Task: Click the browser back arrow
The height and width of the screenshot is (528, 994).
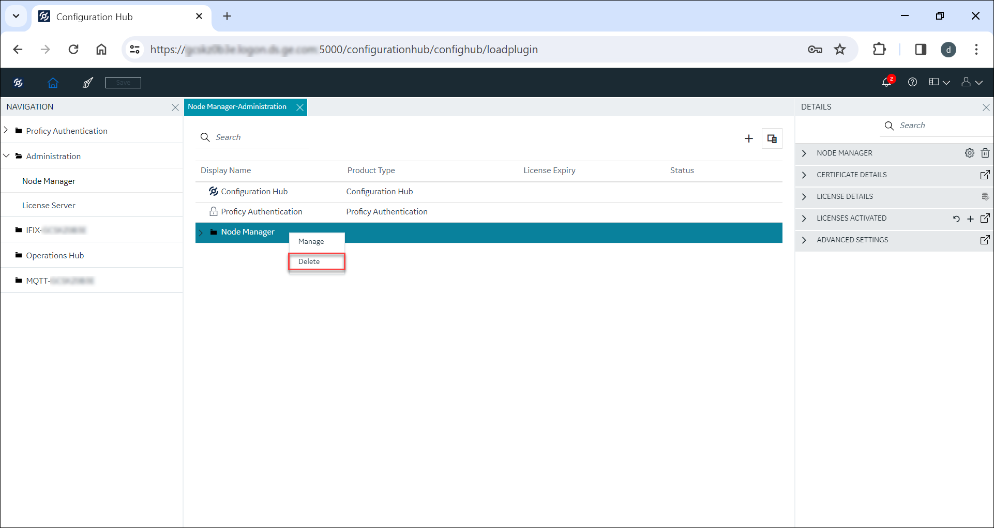Action: tap(18, 50)
